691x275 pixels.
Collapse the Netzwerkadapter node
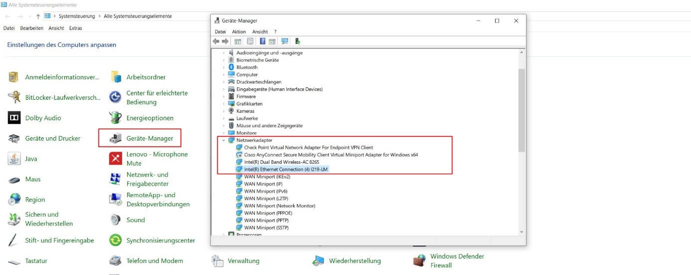(224, 140)
